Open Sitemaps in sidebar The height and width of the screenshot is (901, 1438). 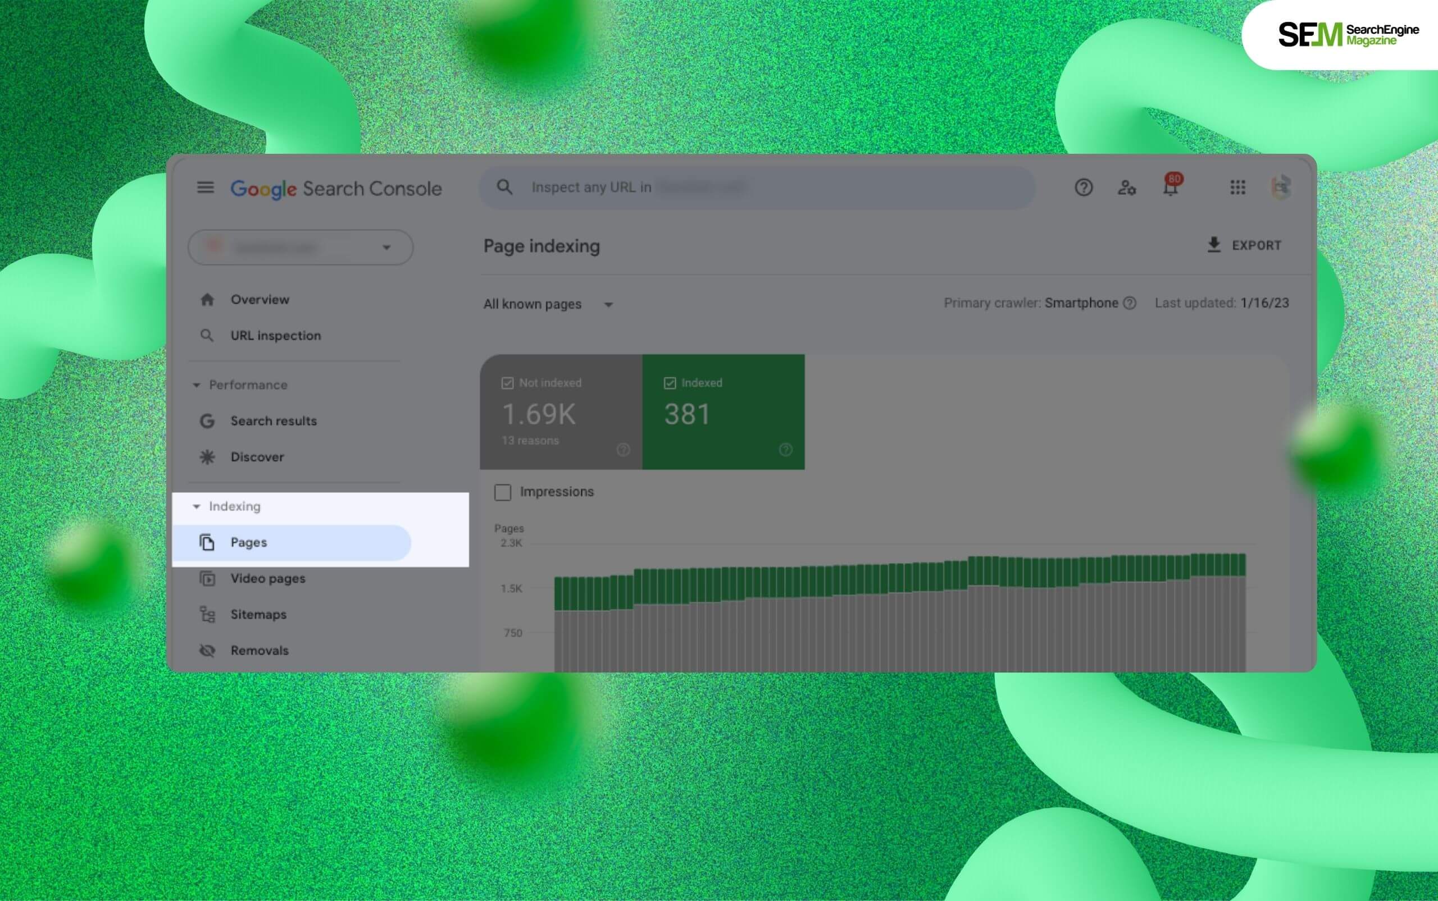pyautogui.click(x=258, y=614)
